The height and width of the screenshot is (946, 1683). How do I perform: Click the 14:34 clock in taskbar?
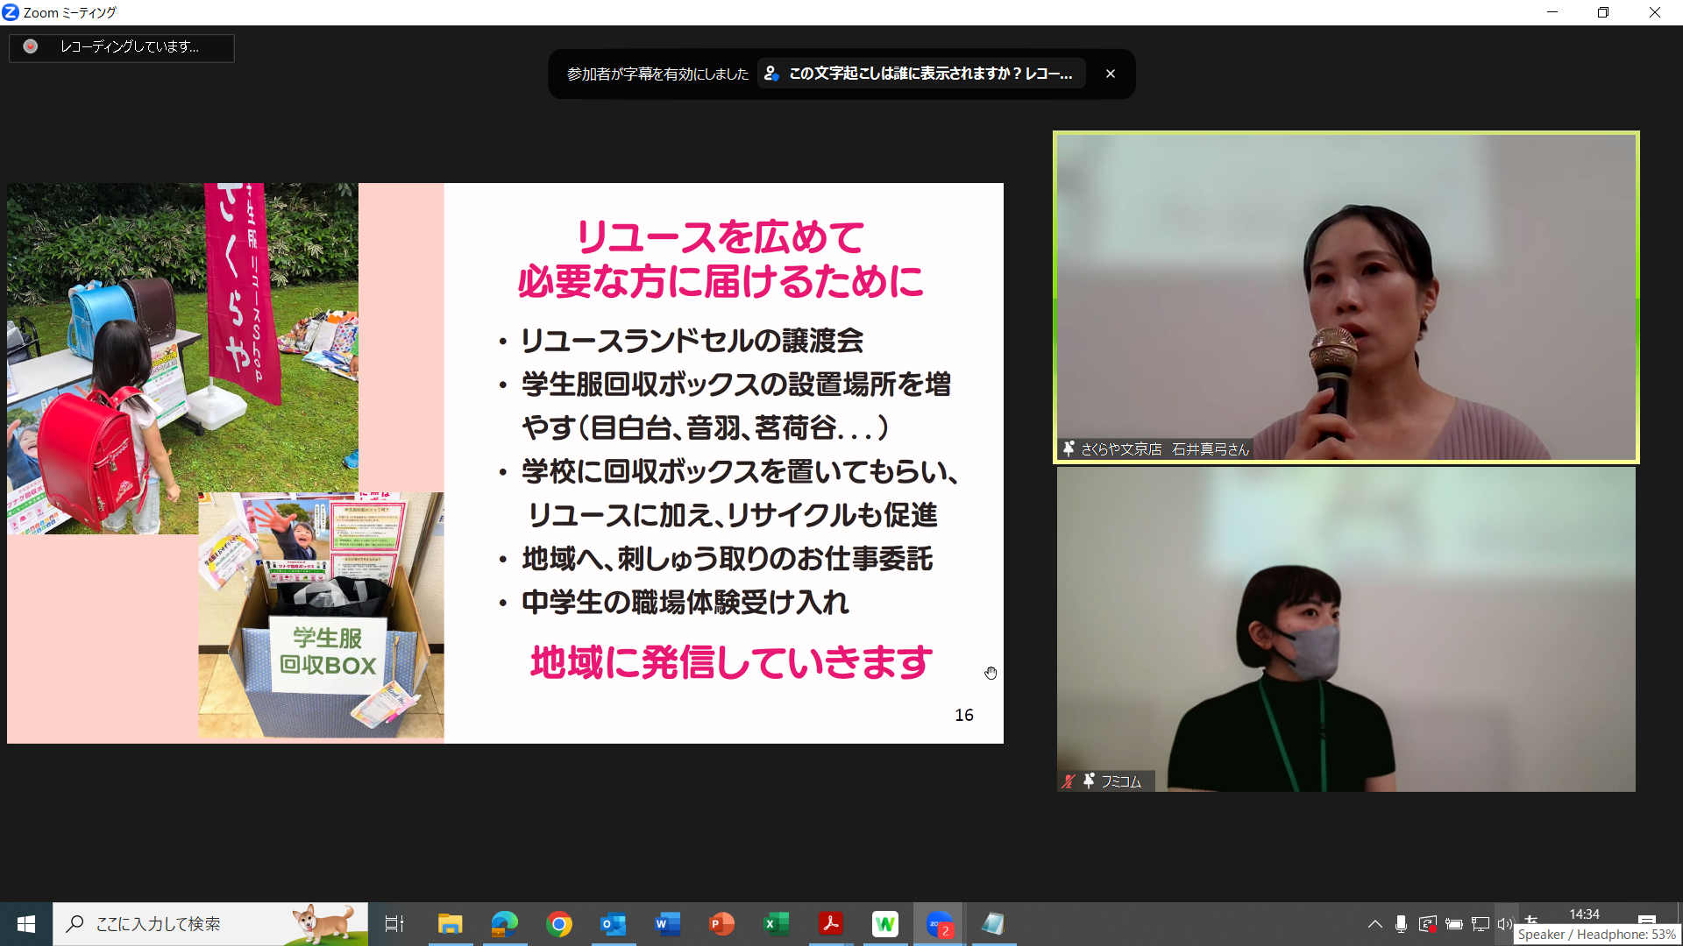pos(1584,914)
